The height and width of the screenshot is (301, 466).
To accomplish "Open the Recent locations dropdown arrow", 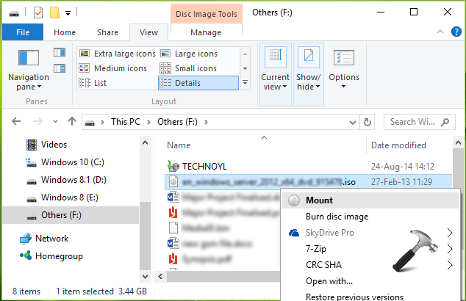I will click(x=55, y=121).
